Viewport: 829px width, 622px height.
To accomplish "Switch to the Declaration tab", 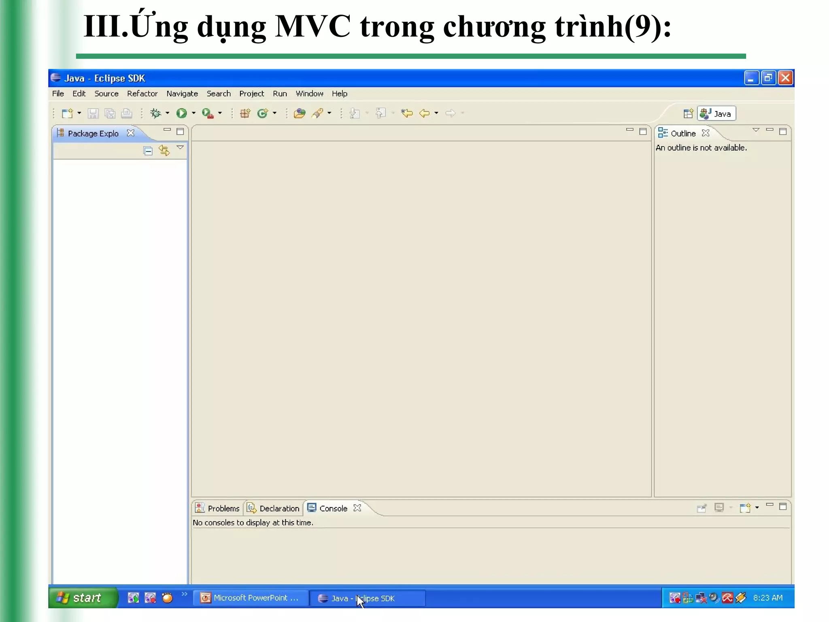I will click(x=273, y=508).
